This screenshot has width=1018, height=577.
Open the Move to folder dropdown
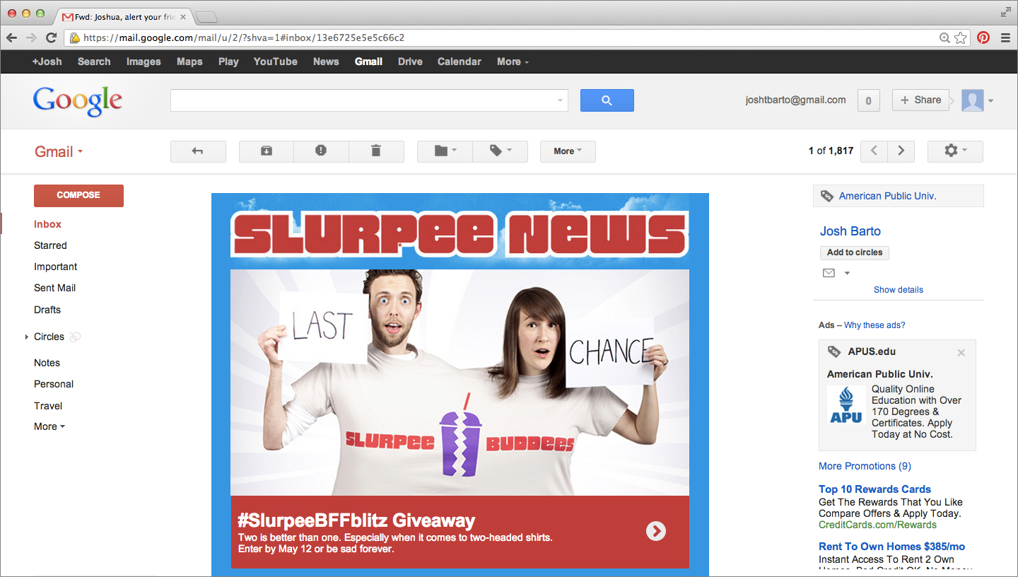[445, 151]
